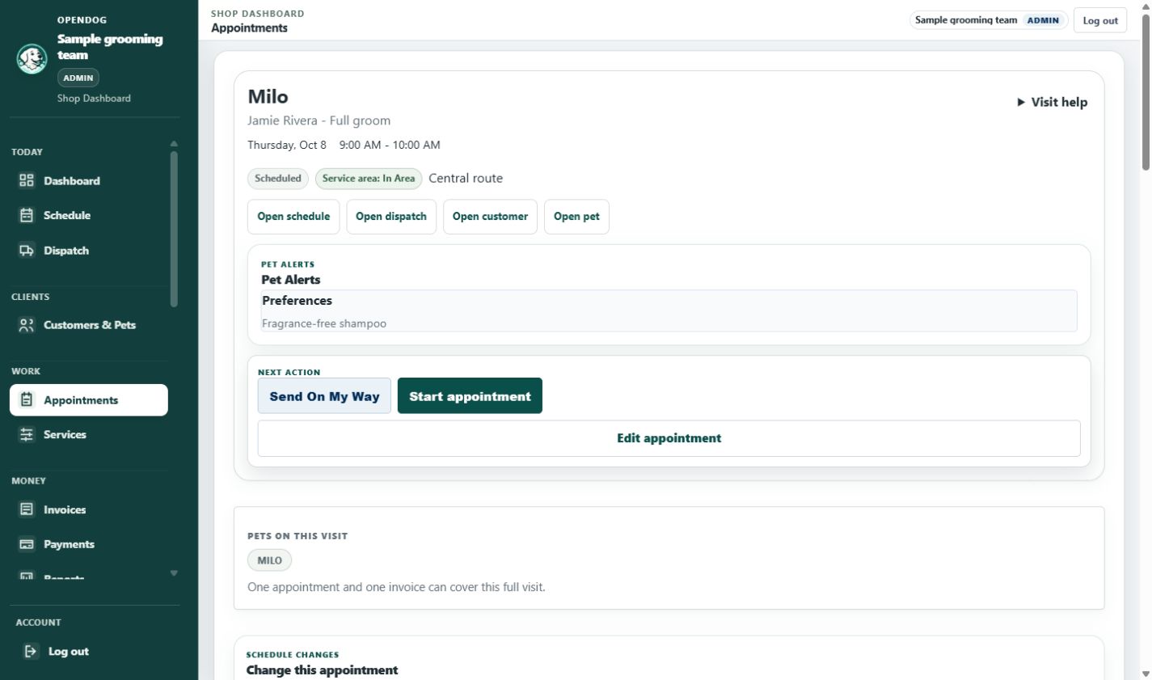Navigate to Customers & Pets
Image resolution: width=1152 pixels, height=680 pixels.
pyautogui.click(x=89, y=325)
